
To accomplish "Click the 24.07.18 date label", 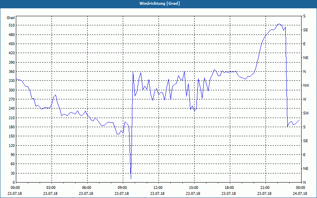I will (300, 193).
